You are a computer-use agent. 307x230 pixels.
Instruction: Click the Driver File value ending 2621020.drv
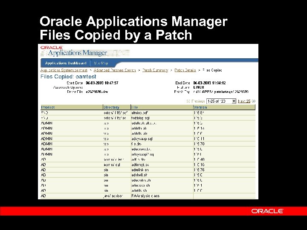point(97,92)
